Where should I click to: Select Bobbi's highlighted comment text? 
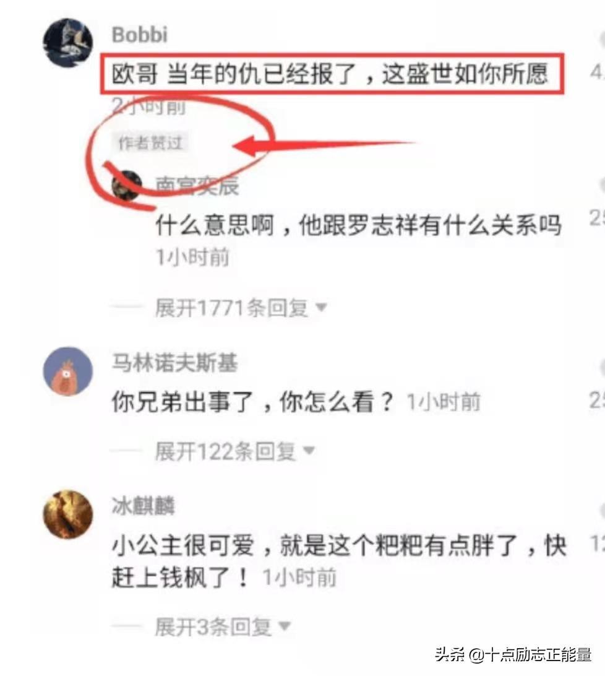pyautogui.click(x=330, y=74)
